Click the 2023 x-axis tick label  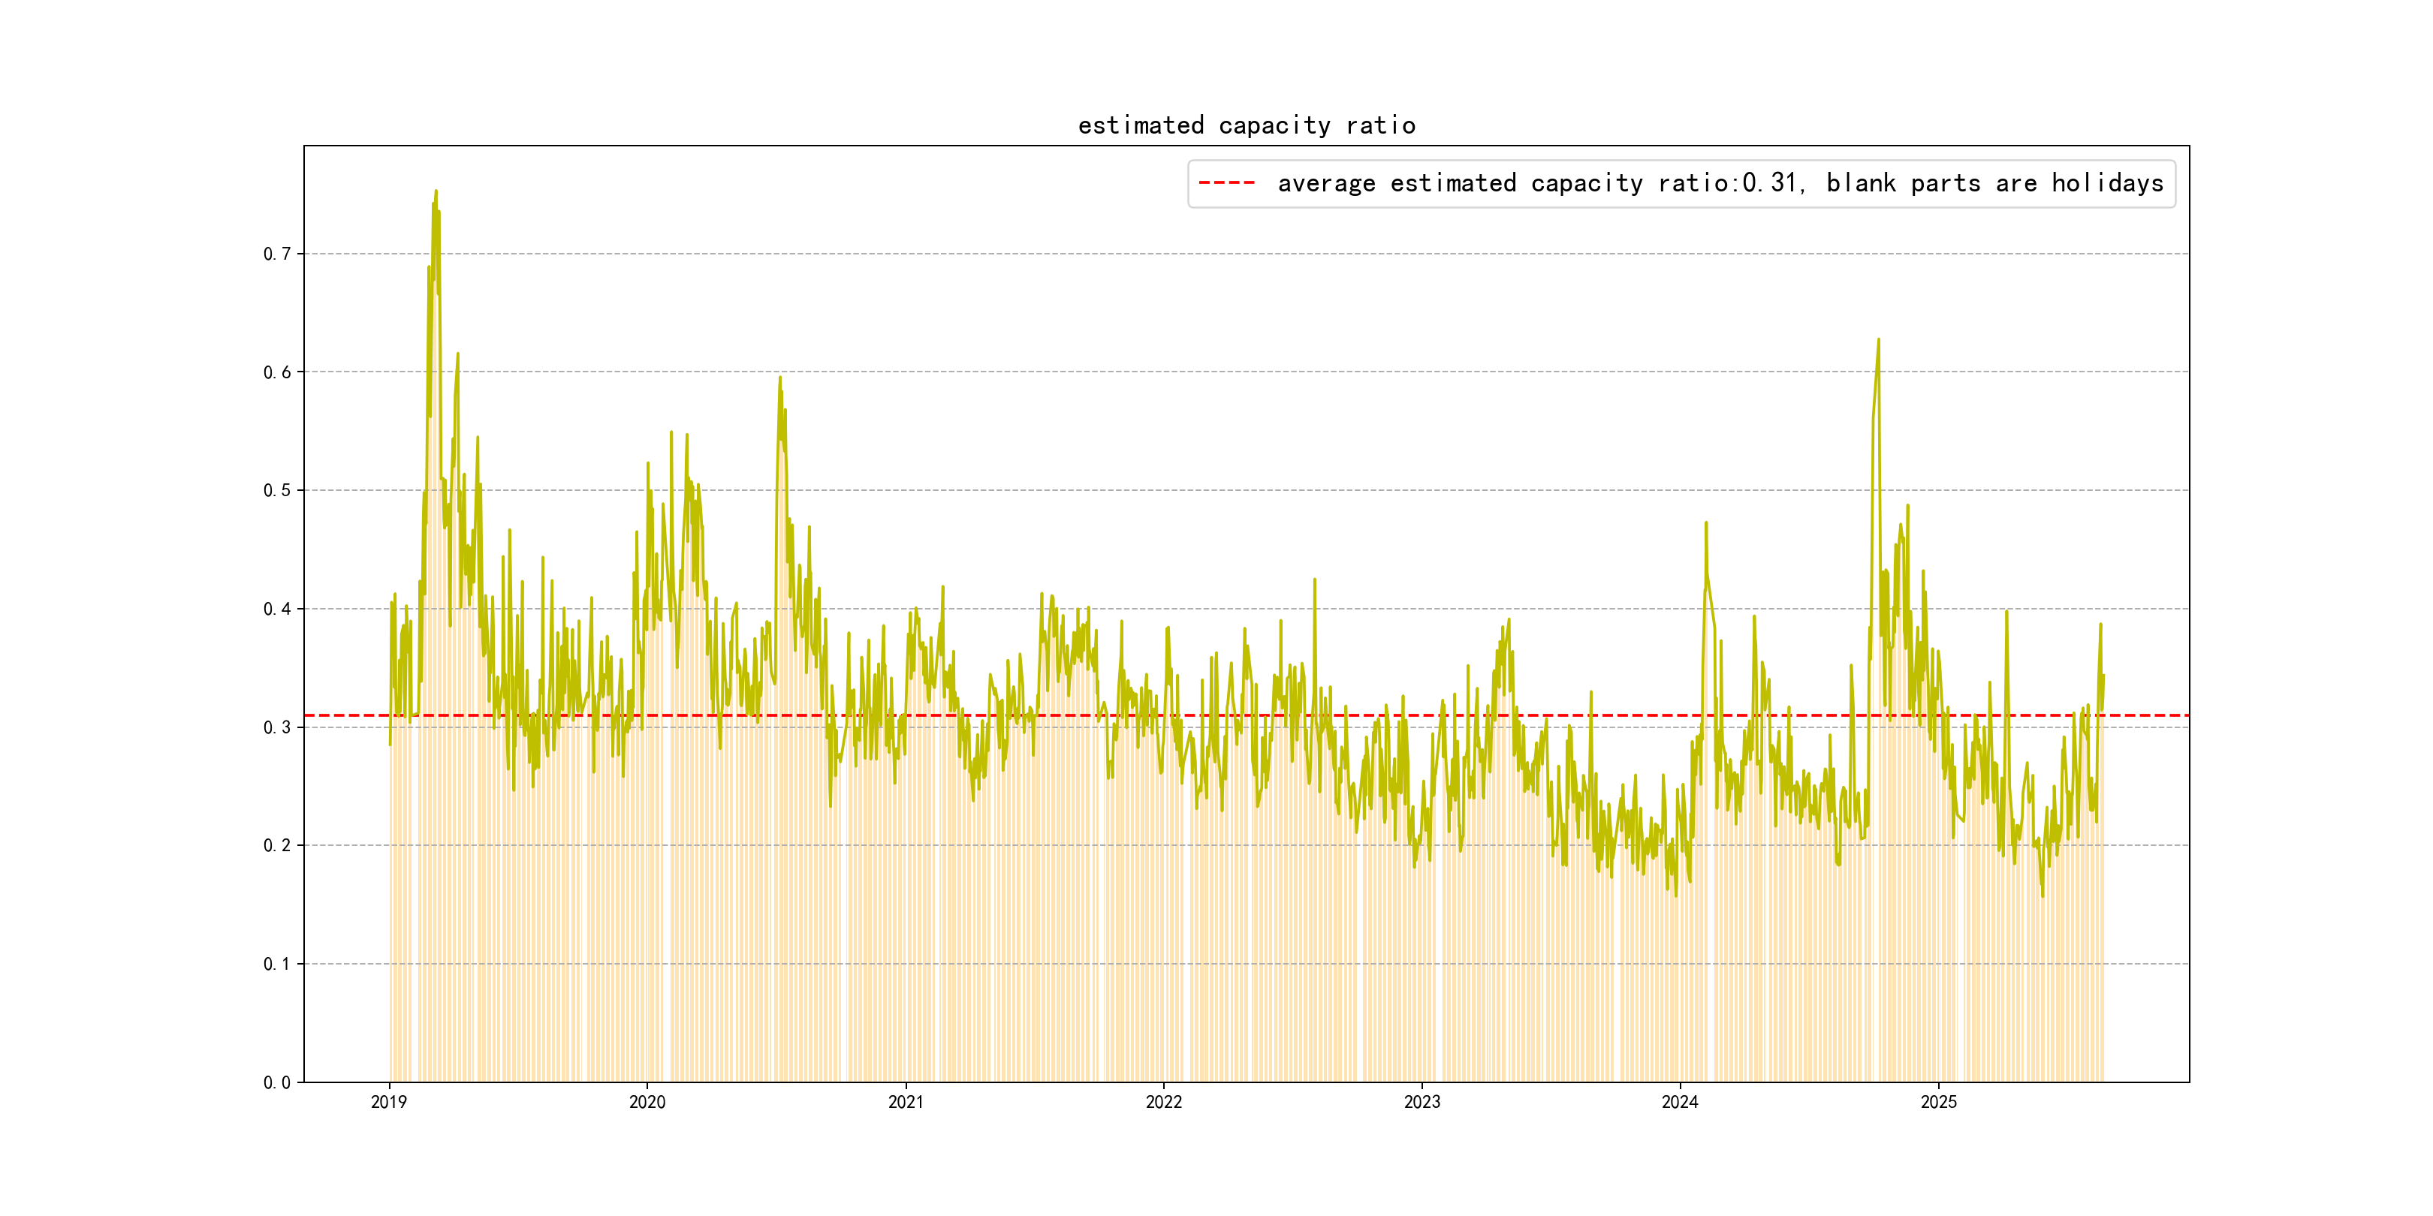pyautogui.click(x=1422, y=1102)
